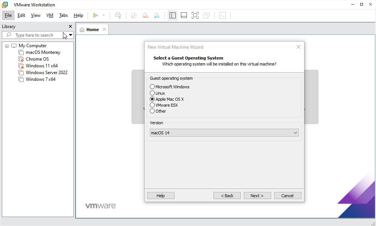
Task: Click the Take Snapshot toolbar icon
Action: 134,15
